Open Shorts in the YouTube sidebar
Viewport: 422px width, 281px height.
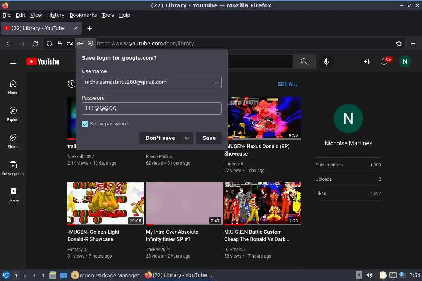pos(13,142)
